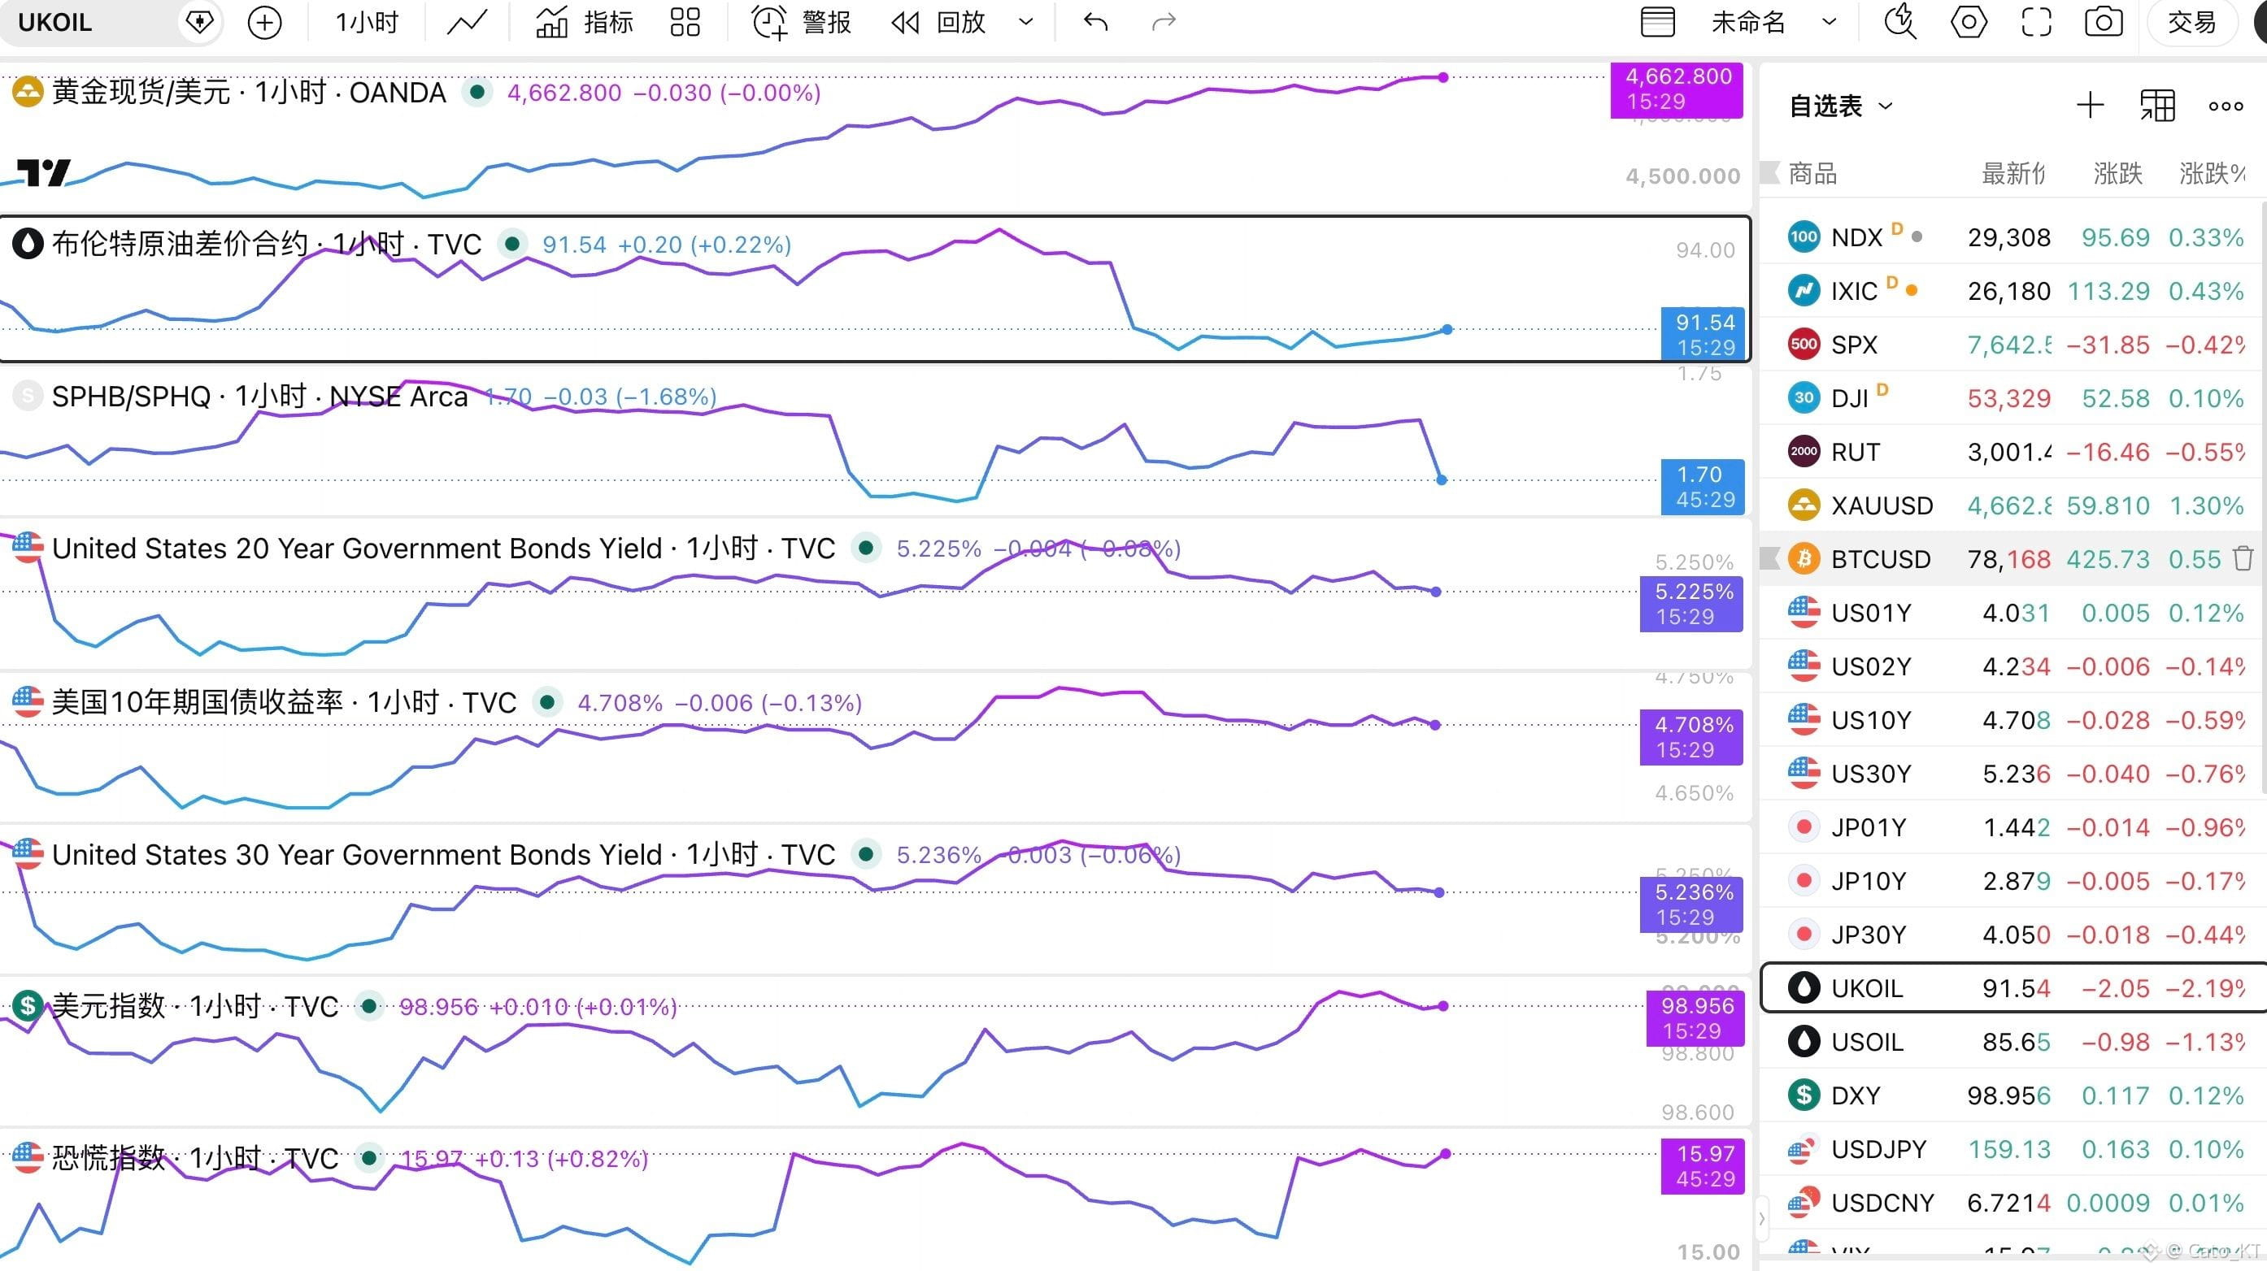Screen dimensions: 2267x1271
Task: Click the gold price label 4,662.800
Action: 1677,89
